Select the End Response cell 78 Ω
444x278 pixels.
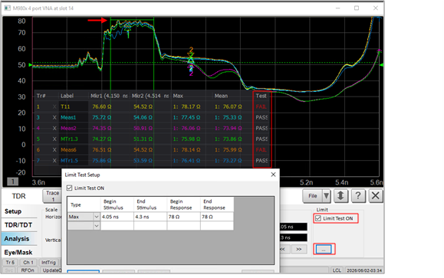(x=217, y=217)
